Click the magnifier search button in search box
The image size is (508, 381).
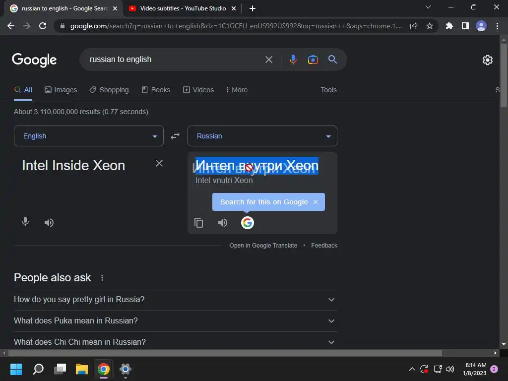click(332, 60)
